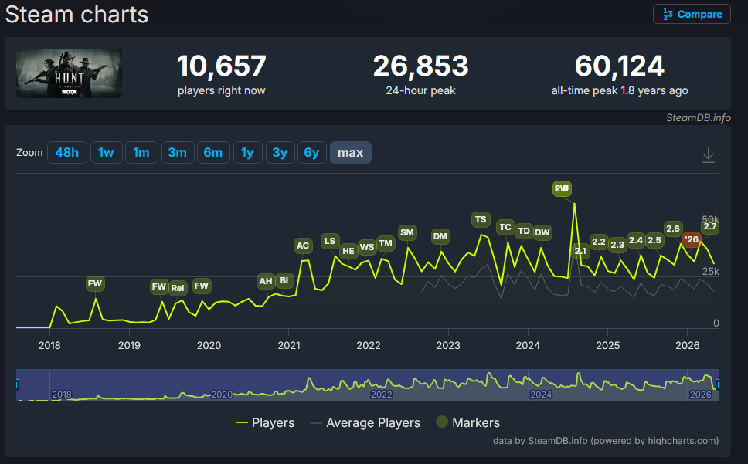The image size is (748, 464).
Task: Click the DM marker flag
Action: [x=440, y=236]
